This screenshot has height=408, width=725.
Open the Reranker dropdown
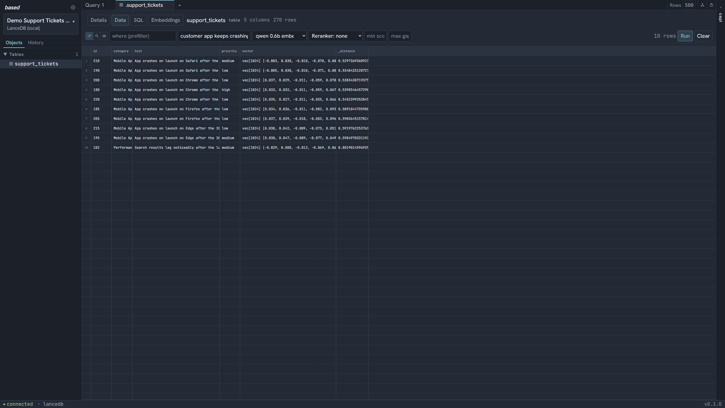point(335,36)
